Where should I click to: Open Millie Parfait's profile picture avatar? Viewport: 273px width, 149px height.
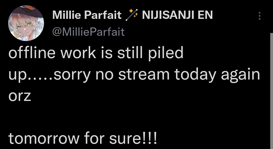(x=26, y=23)
